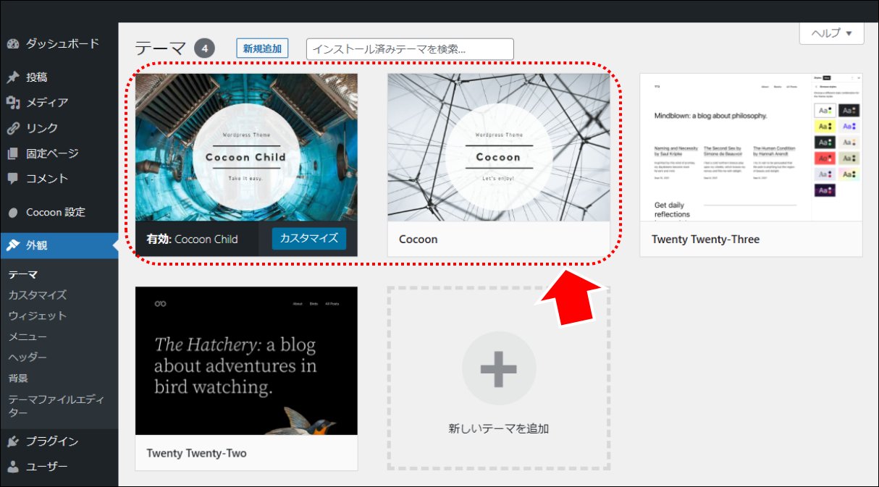Open the ヘッダー submenu link

point(28,357)
